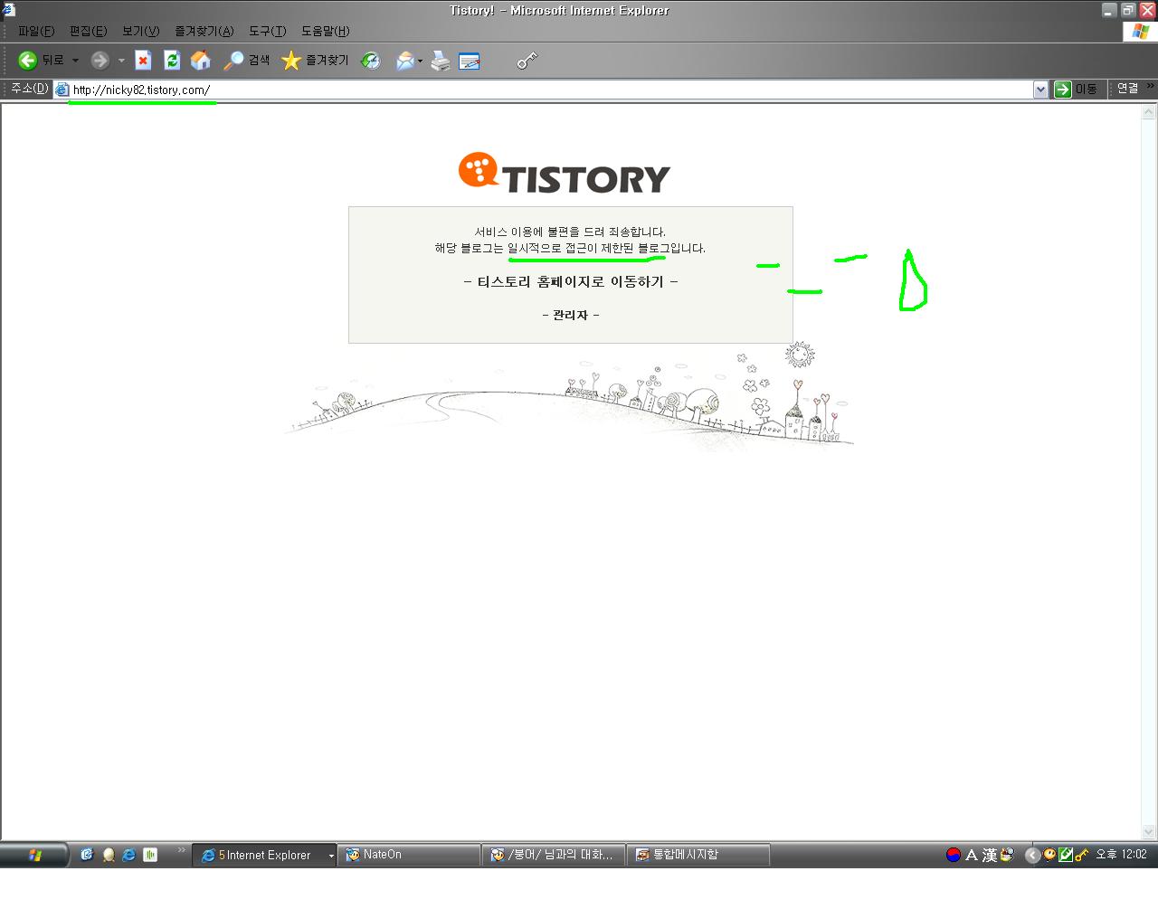Click the mail envelope icon
The image size is (1158, 909).
[405, 61]
